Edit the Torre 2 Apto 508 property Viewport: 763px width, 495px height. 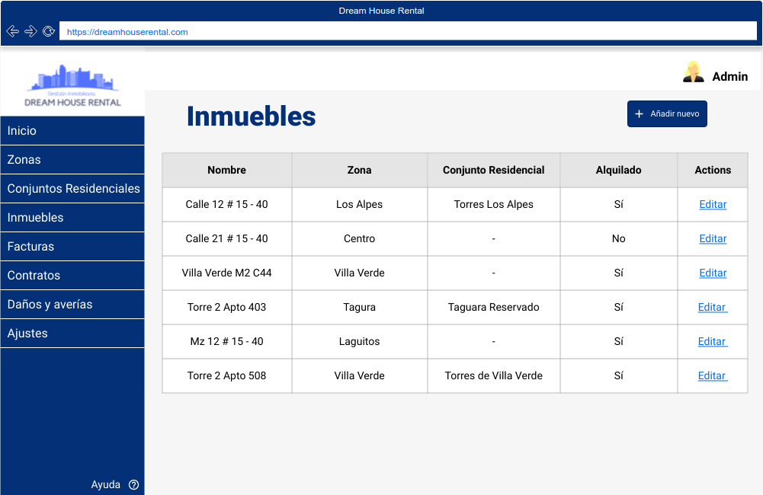[x=712, y=375]
